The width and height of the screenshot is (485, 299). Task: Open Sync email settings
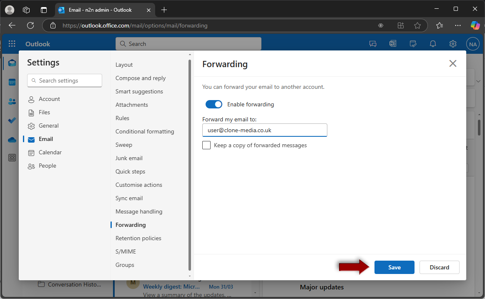(x=129, y=198)
